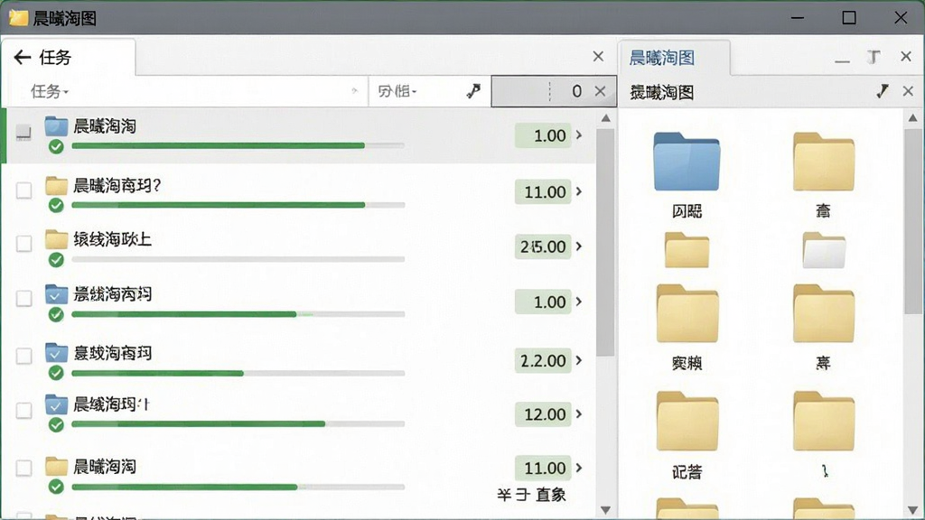Tick the checkbox for the 晨曦淘淘 row
Viewport: 925px width, 520px height.
point(23,133)
